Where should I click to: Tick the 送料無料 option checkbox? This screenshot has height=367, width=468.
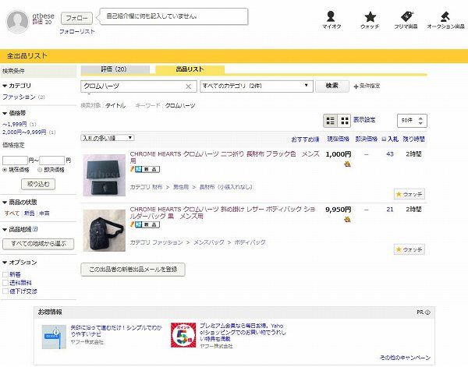[x=5, y=283]
